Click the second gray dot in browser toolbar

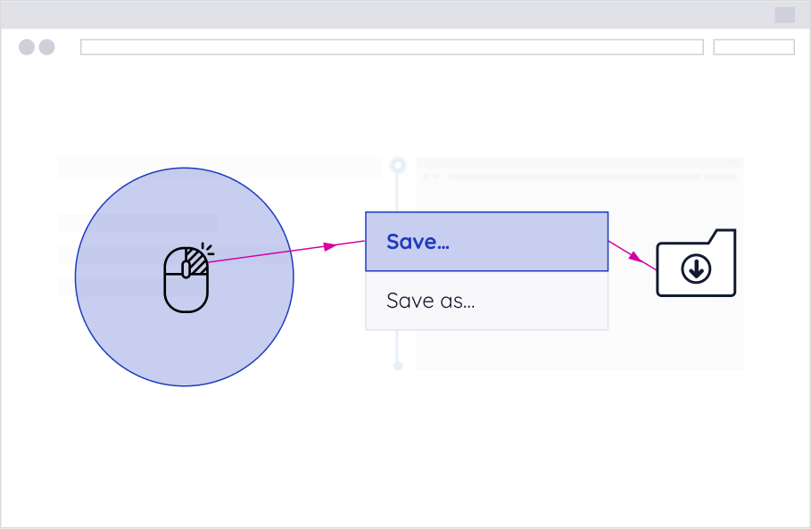click(46, 47)
